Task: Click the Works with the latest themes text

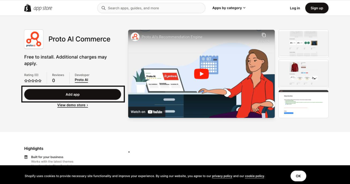Action: pos(52,161)
